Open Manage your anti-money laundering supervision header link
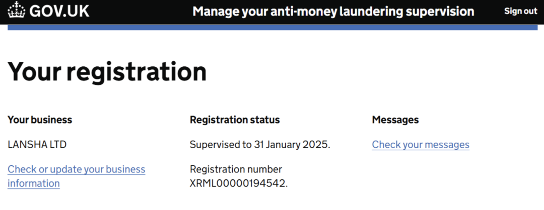 (333, 11)
